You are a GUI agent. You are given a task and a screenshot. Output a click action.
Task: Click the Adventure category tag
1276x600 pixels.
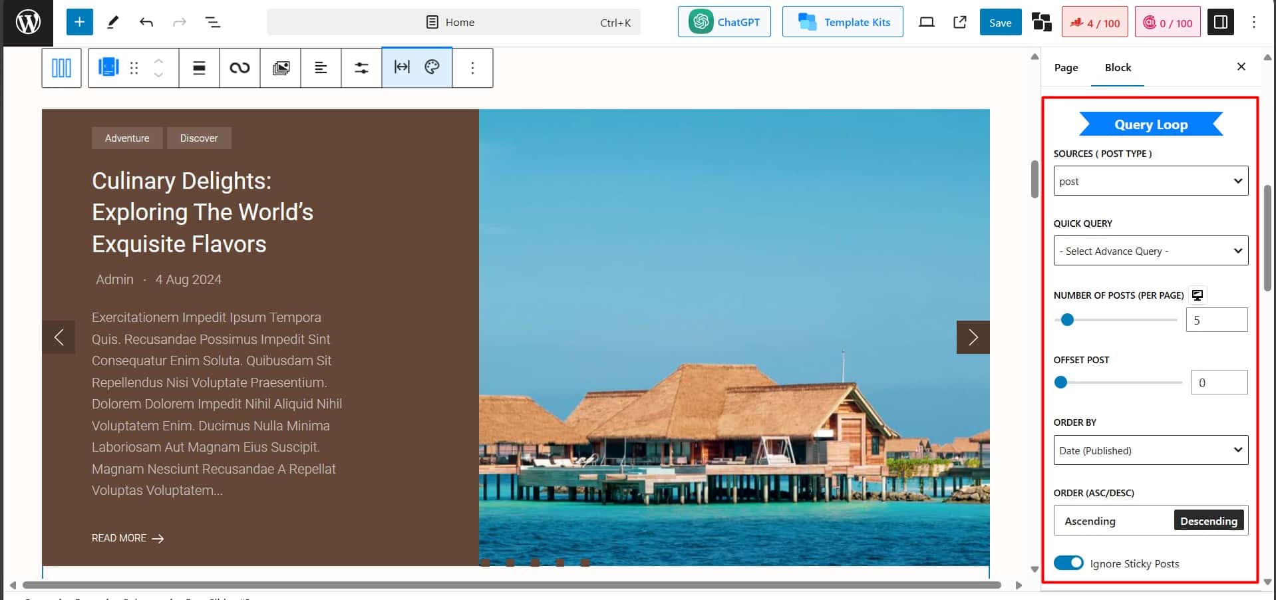click(127, 138)
